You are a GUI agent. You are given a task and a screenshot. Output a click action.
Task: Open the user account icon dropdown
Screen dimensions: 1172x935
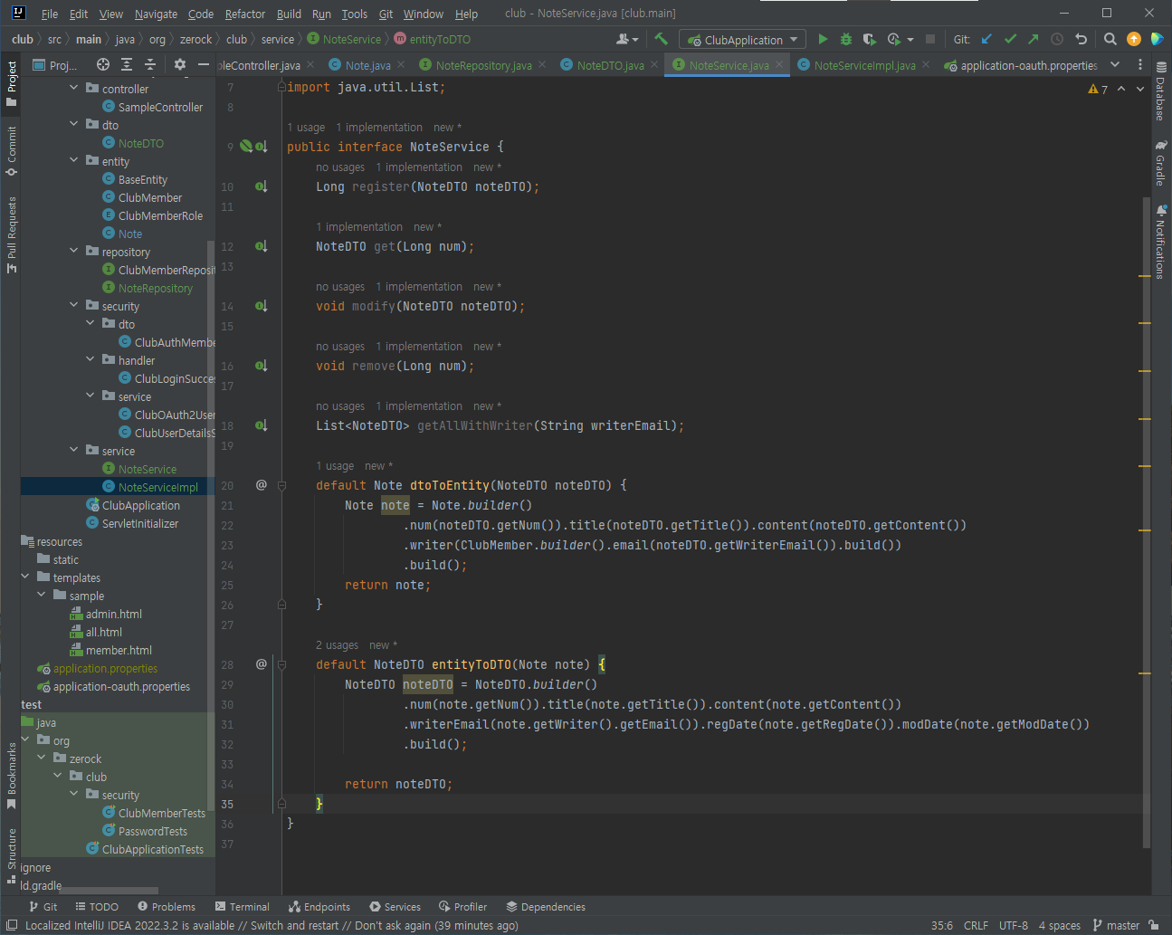(626, 39)
